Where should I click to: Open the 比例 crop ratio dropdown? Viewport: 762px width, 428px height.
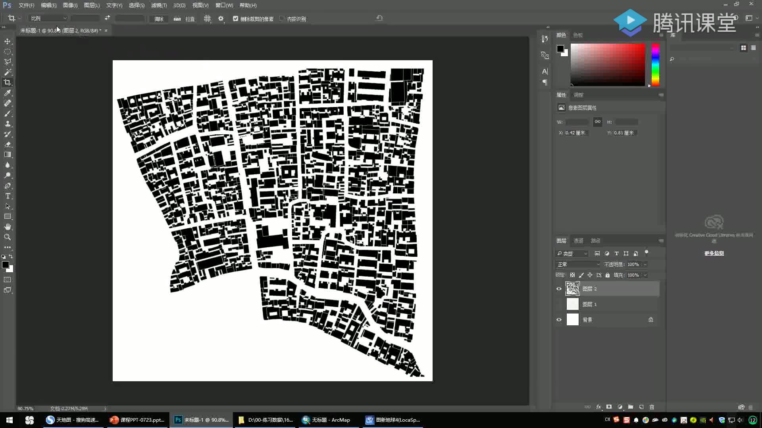point(48,18)
